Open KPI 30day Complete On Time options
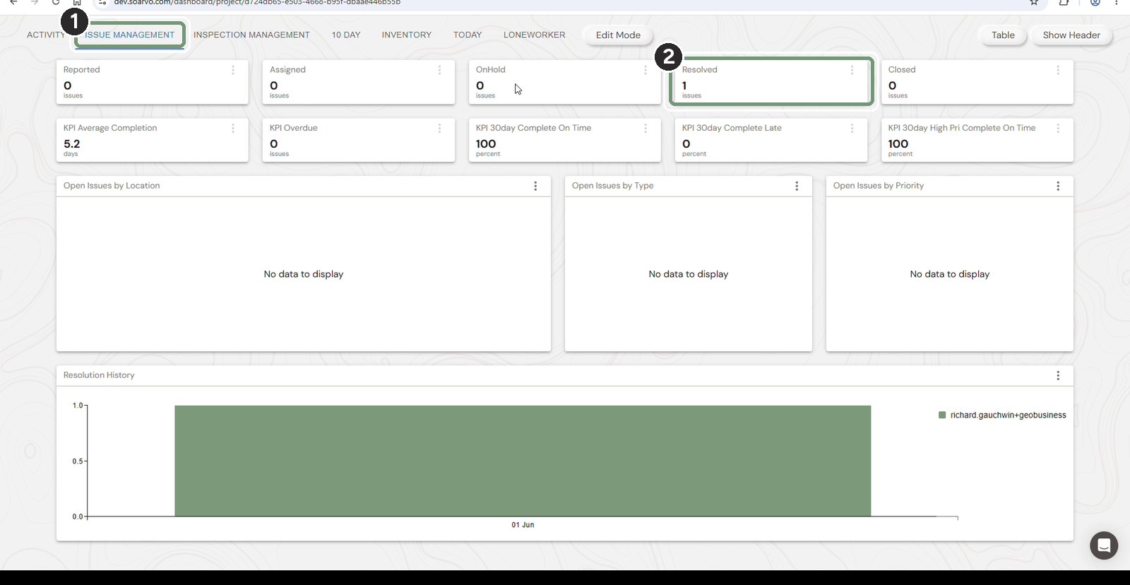 point(646,128)
